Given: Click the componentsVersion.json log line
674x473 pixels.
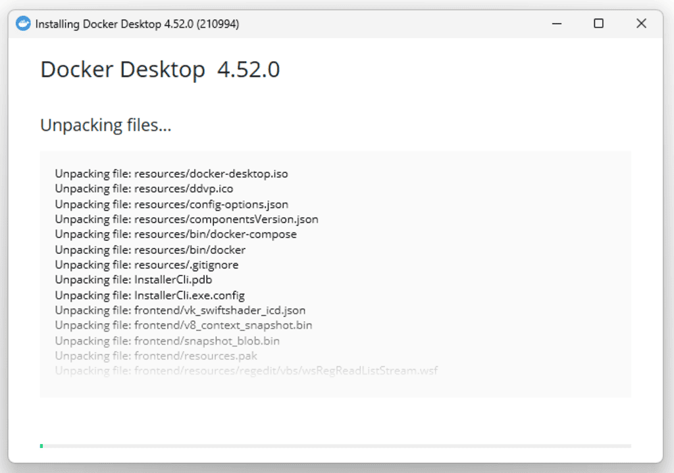Looking at the screenshot, I should point(186,219).
